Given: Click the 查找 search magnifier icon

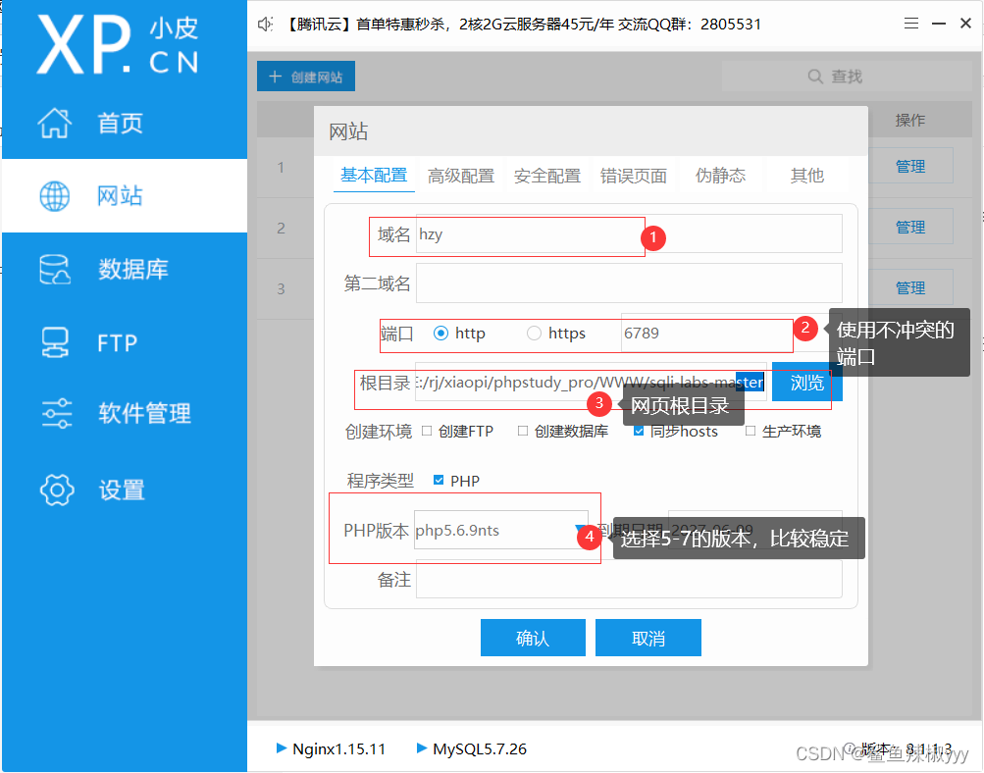Looking at the screenshot, I should (815, 76).
